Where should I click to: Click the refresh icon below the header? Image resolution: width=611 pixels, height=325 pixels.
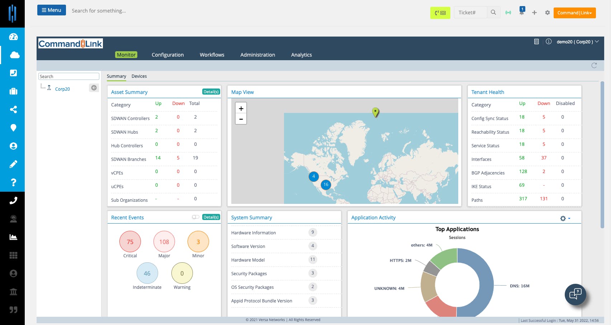(x=594, y=65)
